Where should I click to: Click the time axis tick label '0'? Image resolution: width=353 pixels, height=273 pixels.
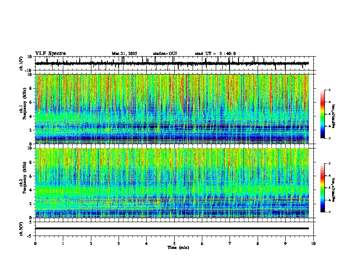(x=35, y=244)
